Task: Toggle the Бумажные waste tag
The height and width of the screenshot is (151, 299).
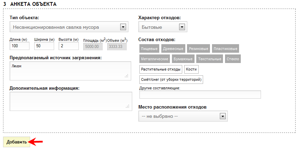Action: 183,59
